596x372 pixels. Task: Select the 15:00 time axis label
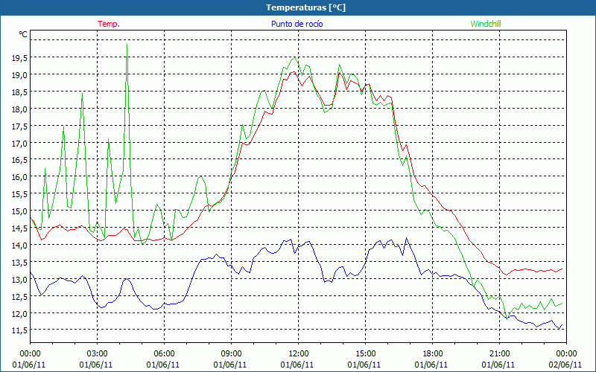point(366,353)
